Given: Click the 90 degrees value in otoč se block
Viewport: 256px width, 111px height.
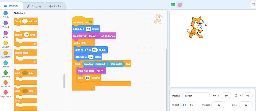Looking at the screenshot, I should pyautogui.click(x=95, y=50).
